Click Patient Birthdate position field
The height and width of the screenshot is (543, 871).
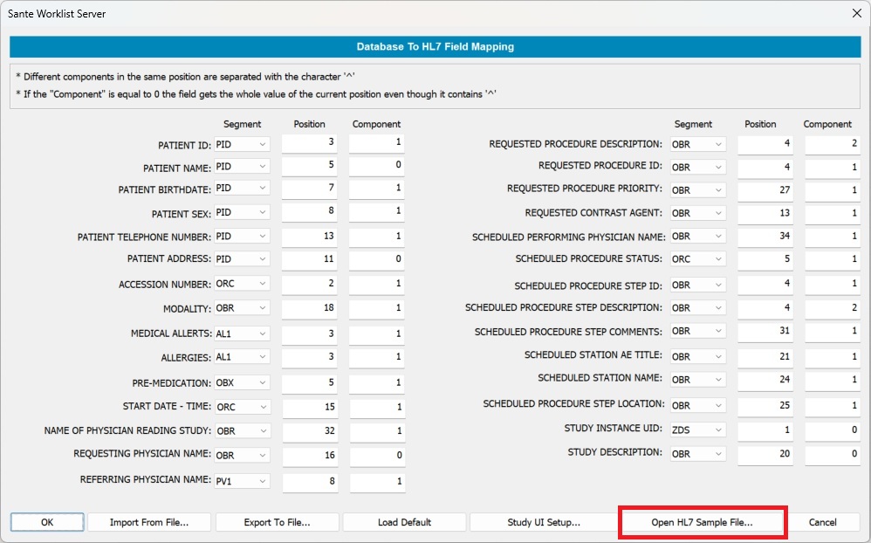pos(309,189)
